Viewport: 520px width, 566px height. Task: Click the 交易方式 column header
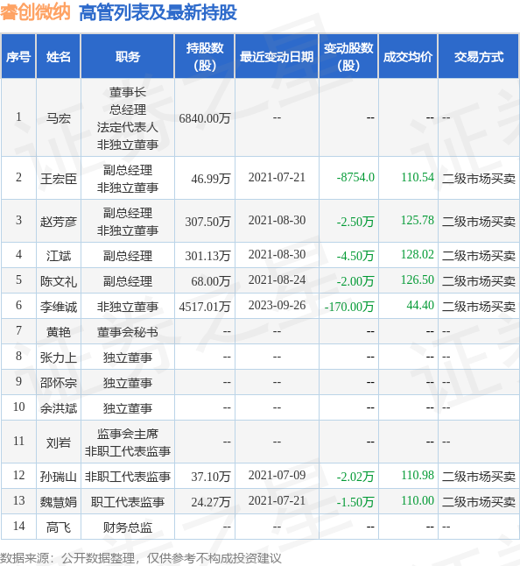[479, 57]
